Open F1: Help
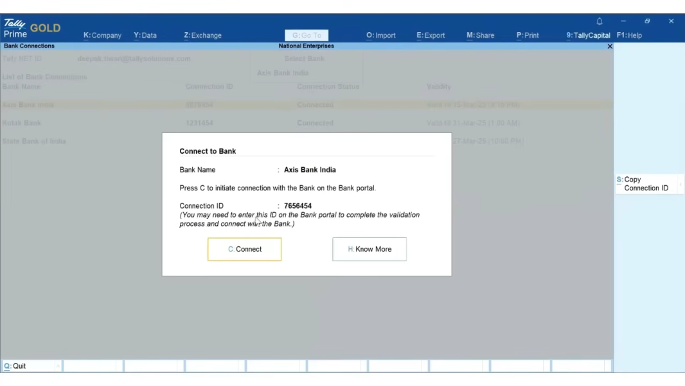 click(x=630, y=35)
